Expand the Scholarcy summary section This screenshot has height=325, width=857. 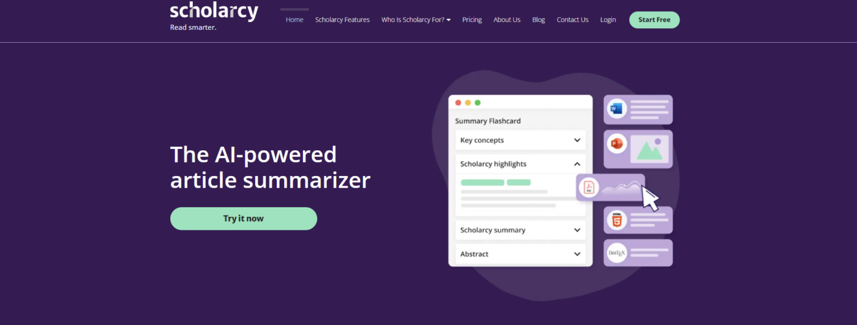577,230
